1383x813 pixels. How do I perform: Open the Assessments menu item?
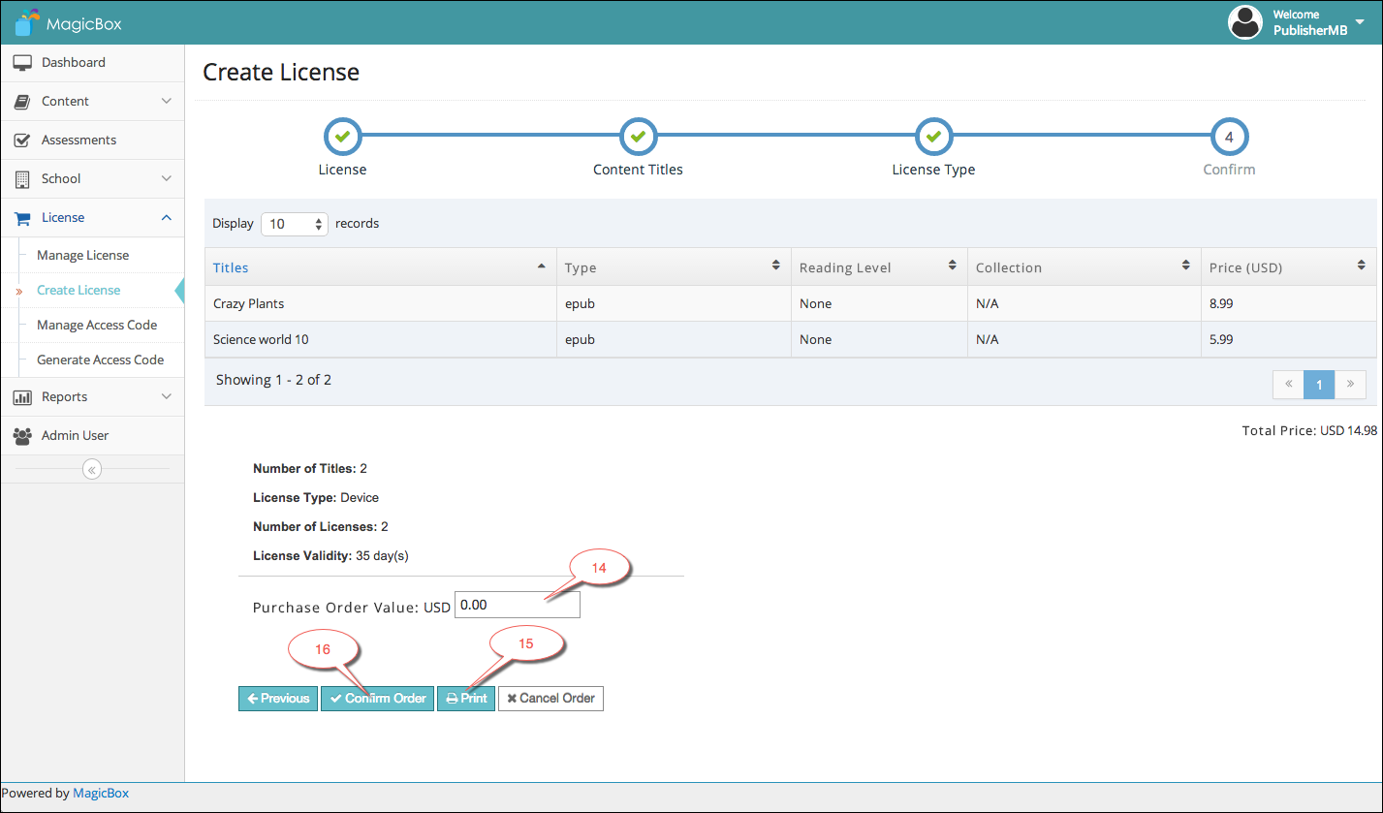92,141
